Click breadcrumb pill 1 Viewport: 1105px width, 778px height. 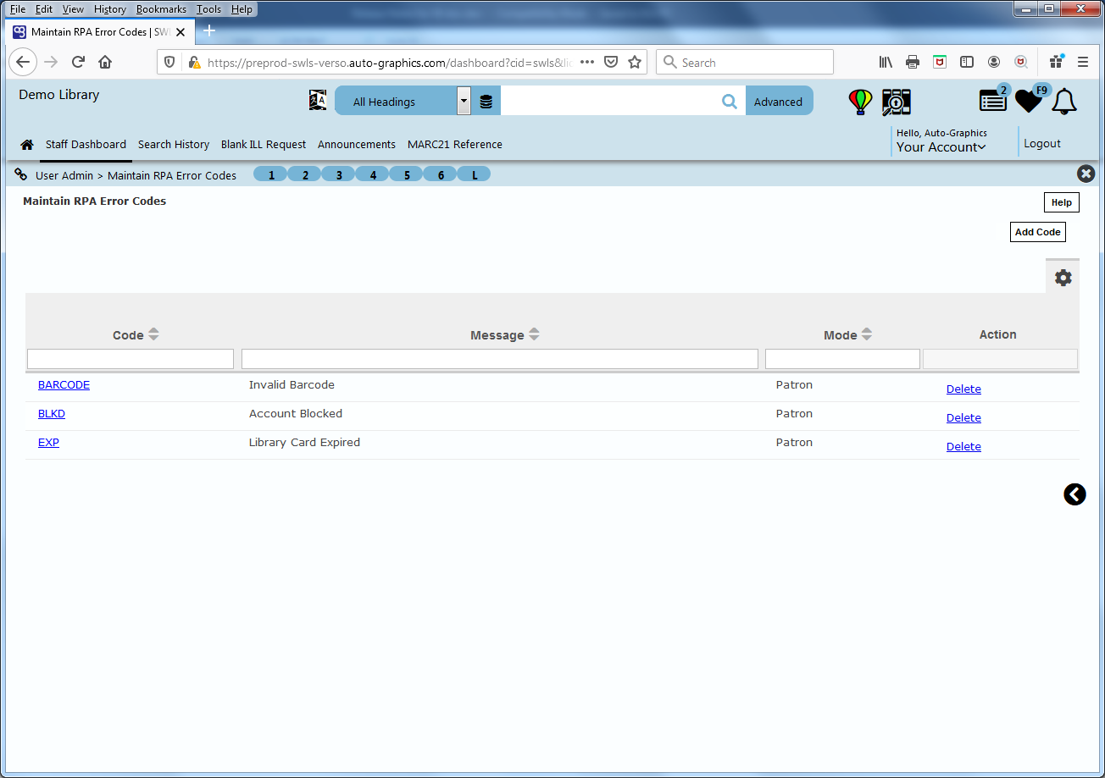271,174
